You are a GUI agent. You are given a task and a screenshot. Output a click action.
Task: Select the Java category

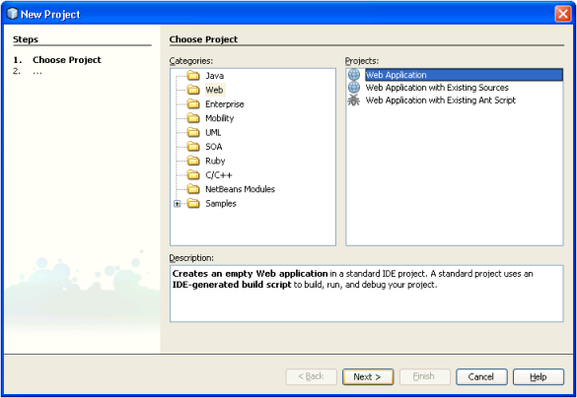(215, 76)
